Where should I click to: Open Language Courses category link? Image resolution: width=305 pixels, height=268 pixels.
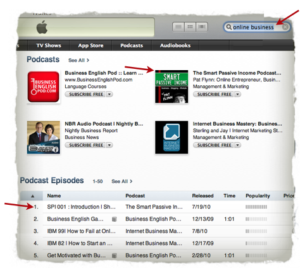85,87
